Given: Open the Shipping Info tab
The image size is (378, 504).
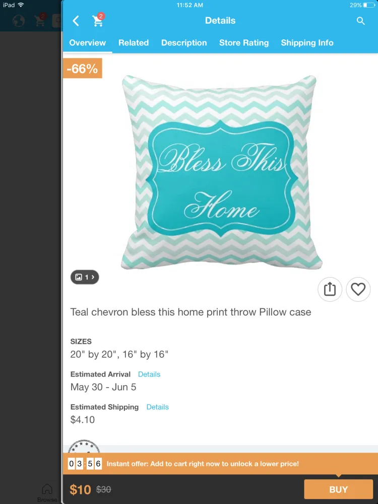Looking at the screenshot, I should (307, 43).
